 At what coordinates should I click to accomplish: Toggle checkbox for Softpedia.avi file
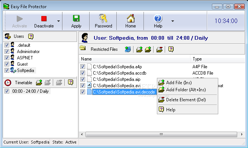[83, 86]
